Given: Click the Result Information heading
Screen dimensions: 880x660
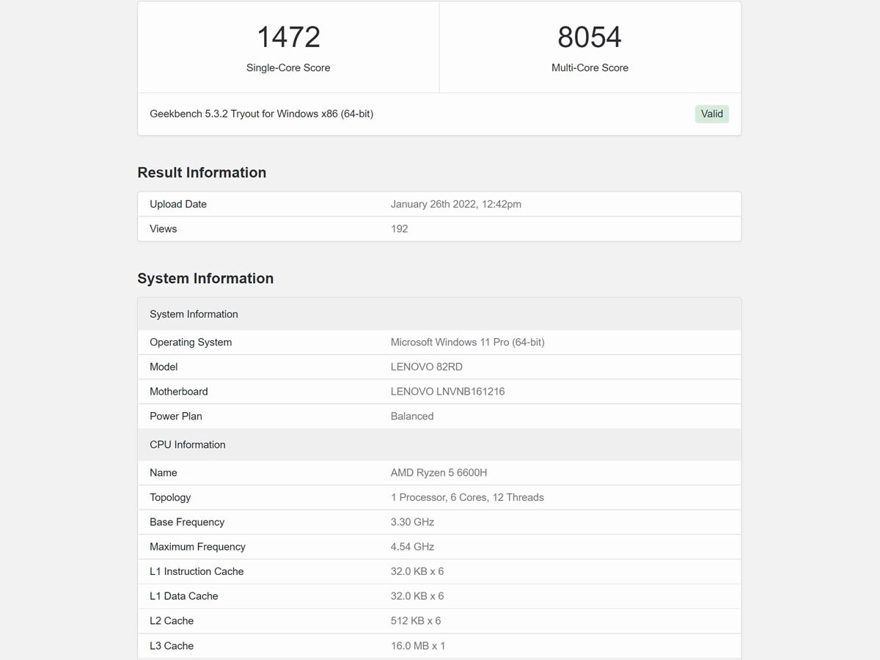Looking at the screenshot, I should pos(202,172).
